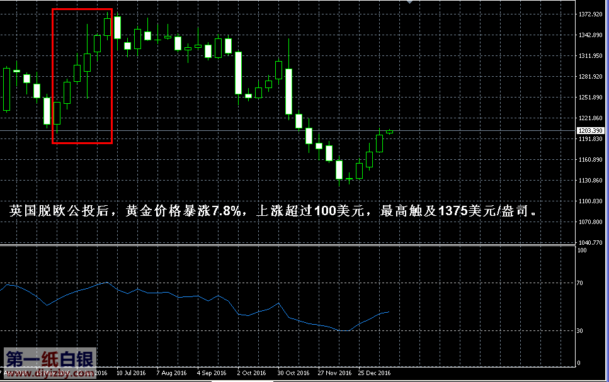609x382 pixels.
Task: Click the 27 Nov 2016 date label
Action: [x=333, y=373]
